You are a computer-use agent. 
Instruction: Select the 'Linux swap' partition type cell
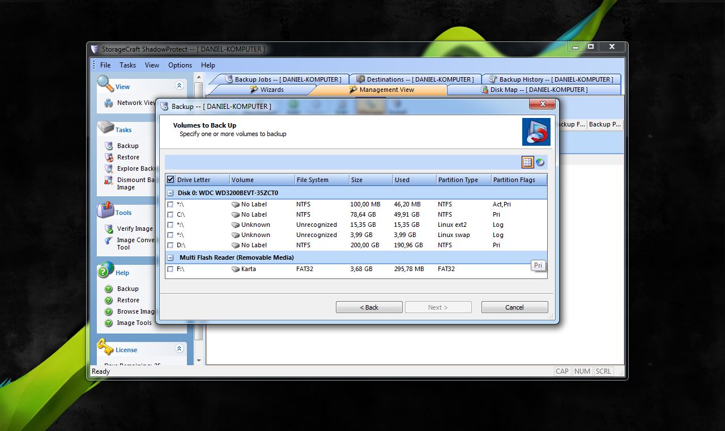(454, 235)
